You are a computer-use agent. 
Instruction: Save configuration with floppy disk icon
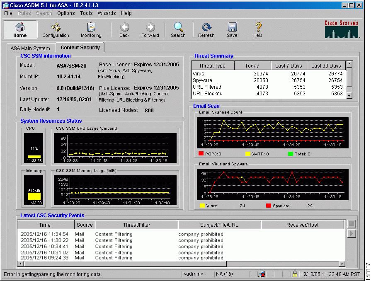click(x=232, y=29)
